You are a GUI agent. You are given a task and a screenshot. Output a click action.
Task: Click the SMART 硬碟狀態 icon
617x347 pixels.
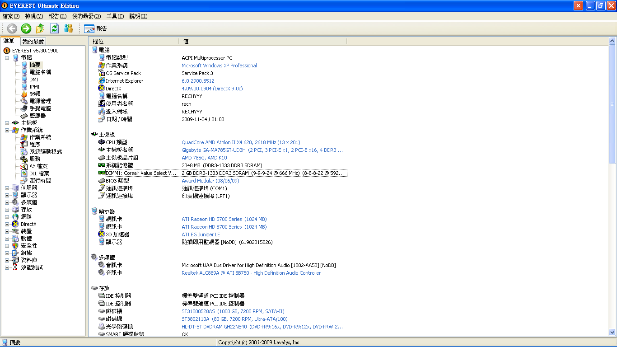[102, 334]
